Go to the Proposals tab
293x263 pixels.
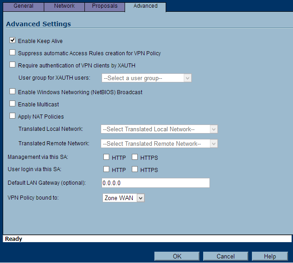pyautogui.click(x=105, y=6)
